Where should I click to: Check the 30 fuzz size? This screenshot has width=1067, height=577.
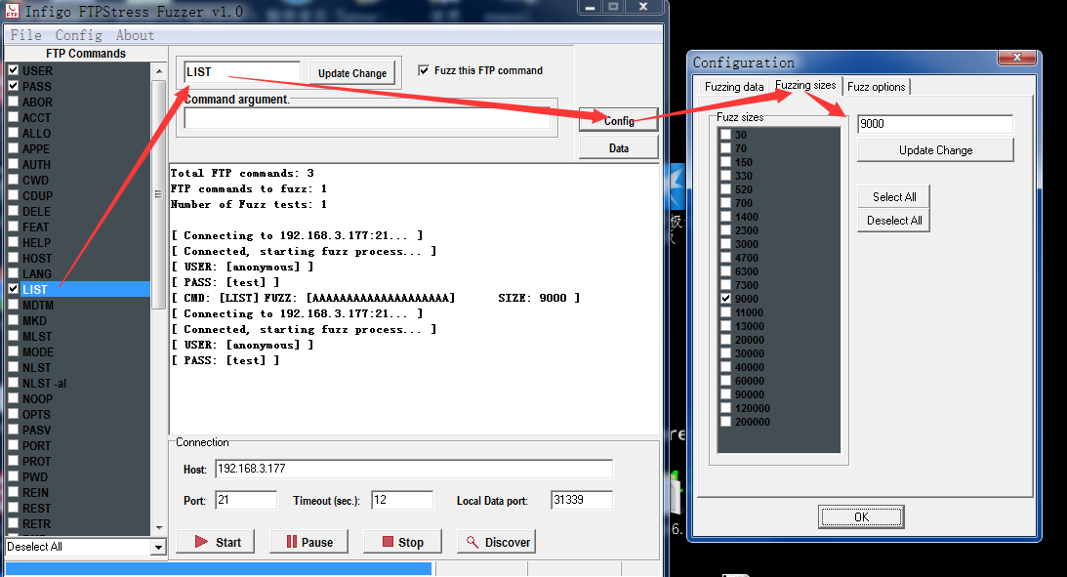[x=726, y=135]
